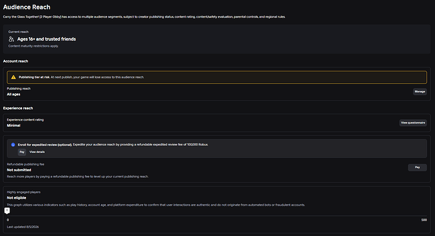Click the 'Refundable publishing fee' label
This screenshot has height=236, width=435.
point(25,164)
